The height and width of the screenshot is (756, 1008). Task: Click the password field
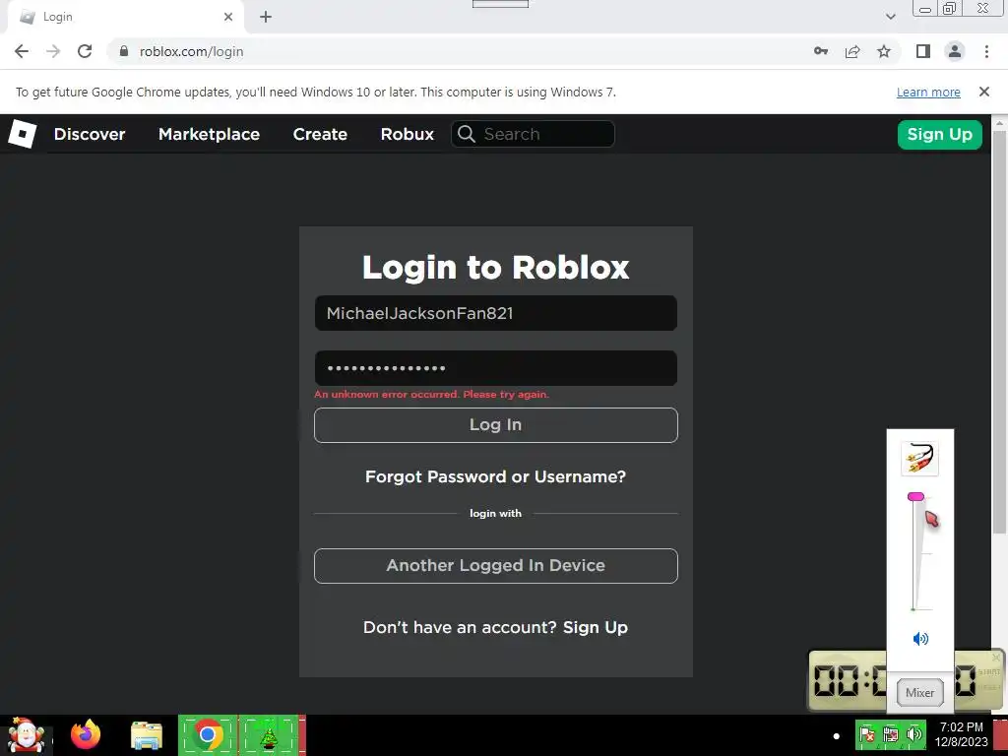click(496, 368)
